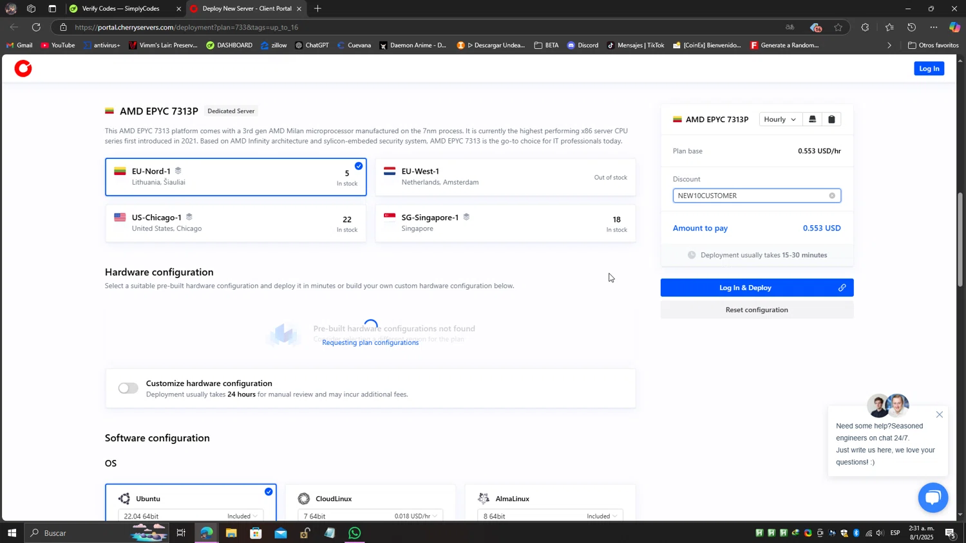Close the chat help popup
Screen dimensions: 966x543
940,414
